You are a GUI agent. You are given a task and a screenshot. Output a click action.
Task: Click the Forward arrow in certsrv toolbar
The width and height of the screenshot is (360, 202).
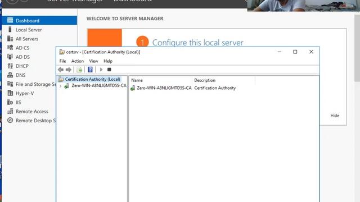[x=69, y=70]
